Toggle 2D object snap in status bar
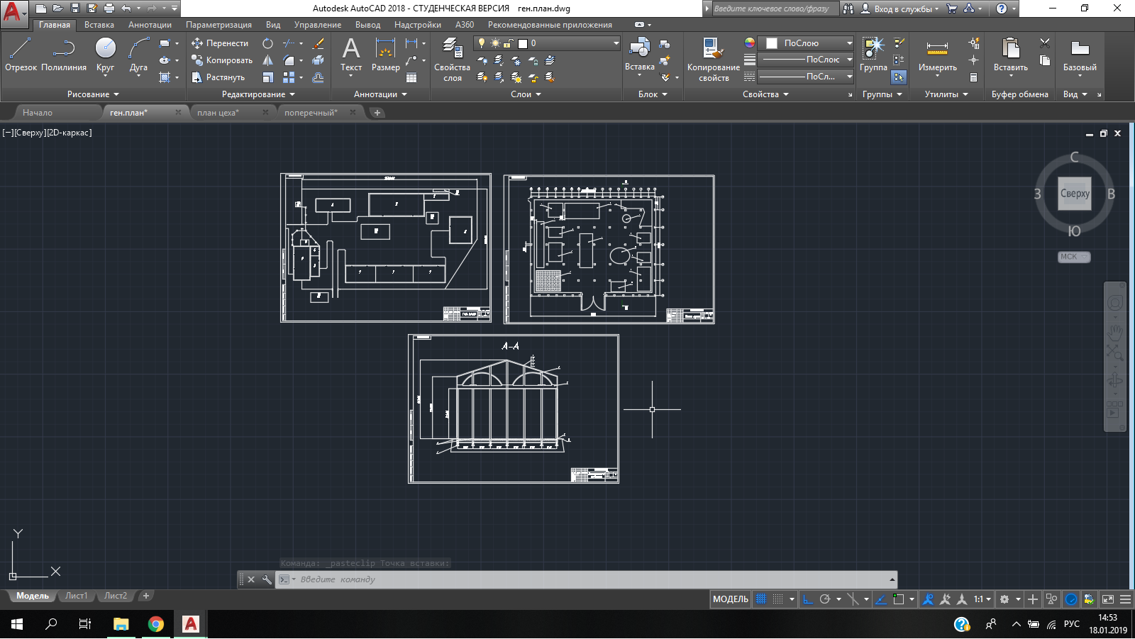The image size is (1135, 639). click(899, 599)
